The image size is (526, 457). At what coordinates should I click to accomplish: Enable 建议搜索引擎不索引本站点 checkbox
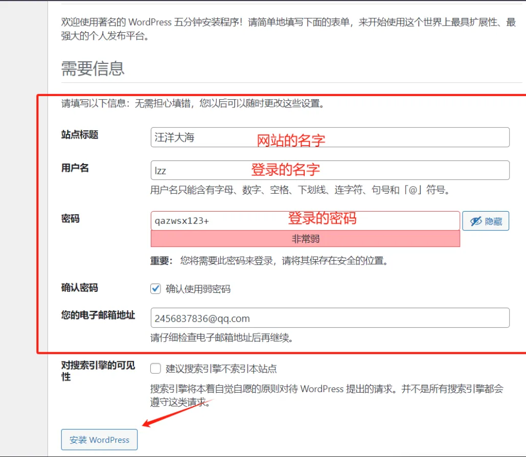155,369
